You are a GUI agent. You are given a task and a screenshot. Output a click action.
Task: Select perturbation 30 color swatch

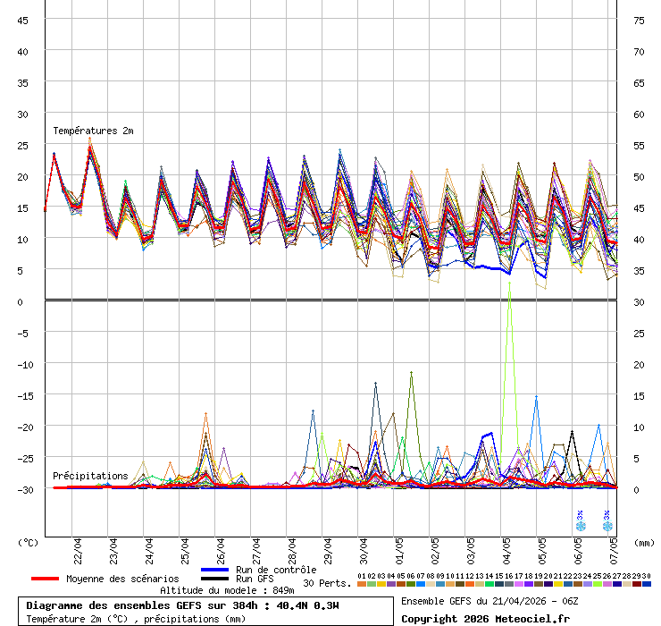coord(647,584)
